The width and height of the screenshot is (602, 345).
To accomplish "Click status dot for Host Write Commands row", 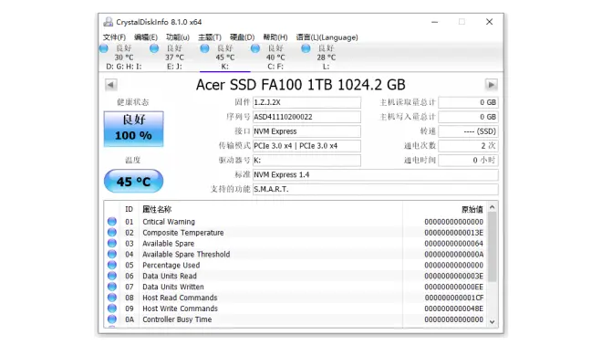I will click(111, 308).
